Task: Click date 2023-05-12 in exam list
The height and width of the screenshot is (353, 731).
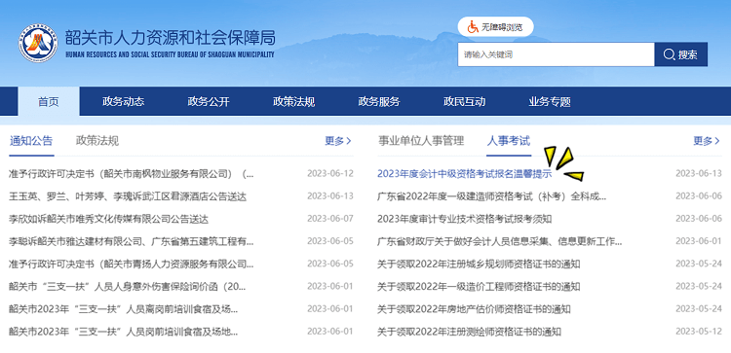Action: point(699,332)
